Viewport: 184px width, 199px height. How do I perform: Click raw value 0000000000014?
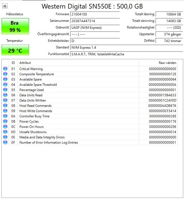pos(163,132)
